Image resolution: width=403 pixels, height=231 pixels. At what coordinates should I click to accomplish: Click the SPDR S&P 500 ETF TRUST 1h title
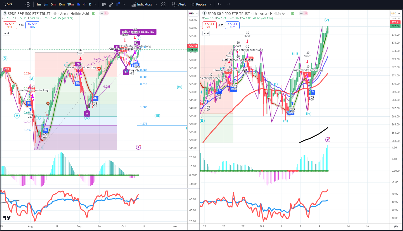pos(248,14)
